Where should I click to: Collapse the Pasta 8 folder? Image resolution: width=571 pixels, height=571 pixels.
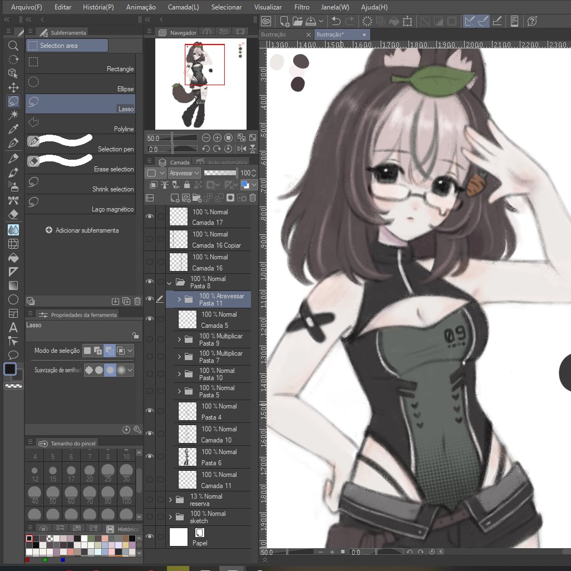click(x=169, y=283)
